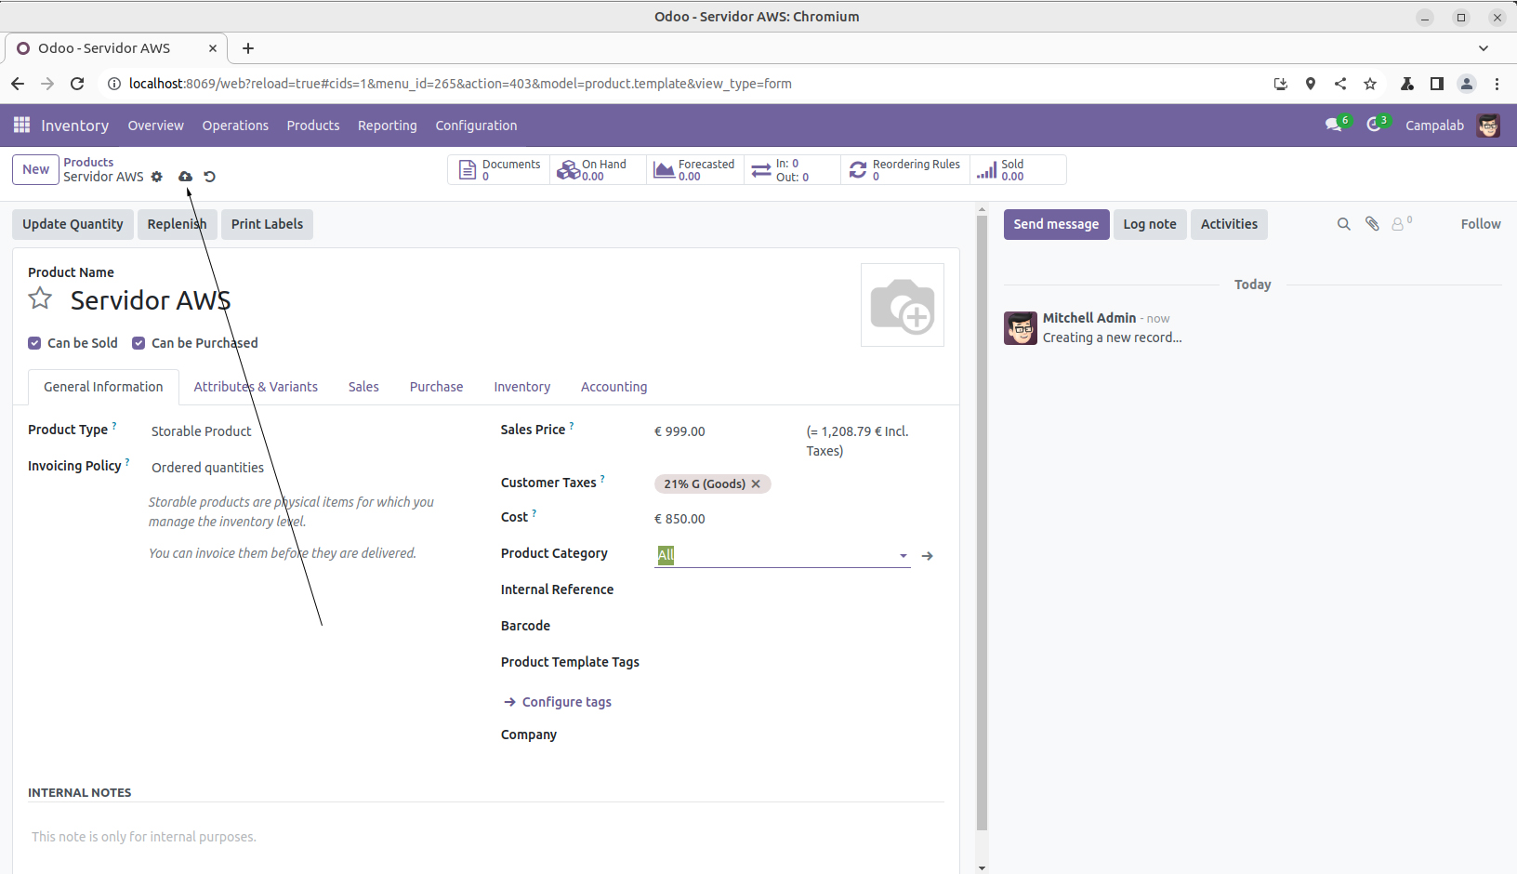Image resolution: width=1517 pixels, height=874 pixels.
Task: Click the discard changes undo icon
Action: point(210,177)
